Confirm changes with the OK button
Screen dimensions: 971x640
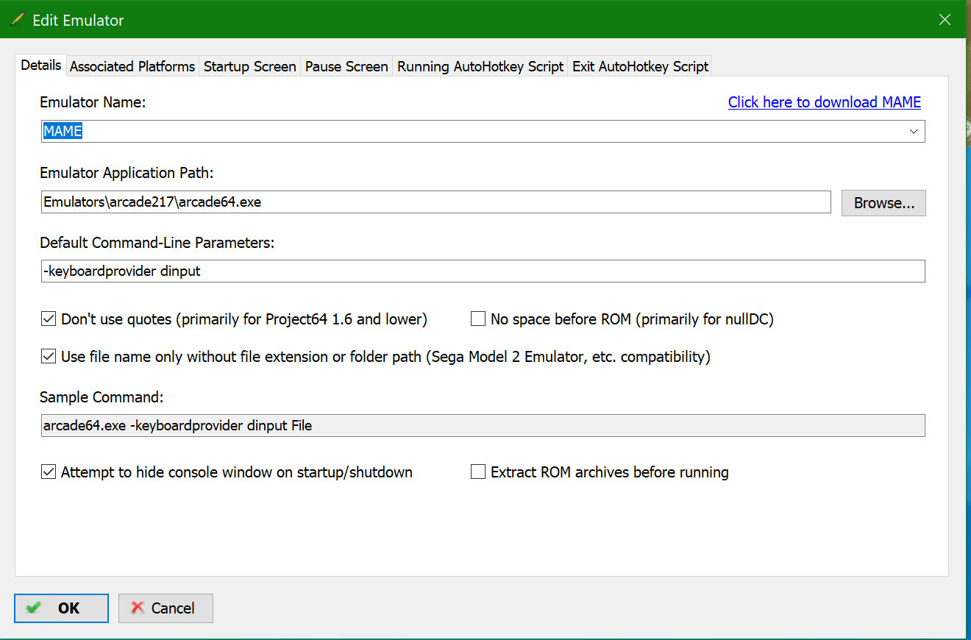tap(61, 608)
